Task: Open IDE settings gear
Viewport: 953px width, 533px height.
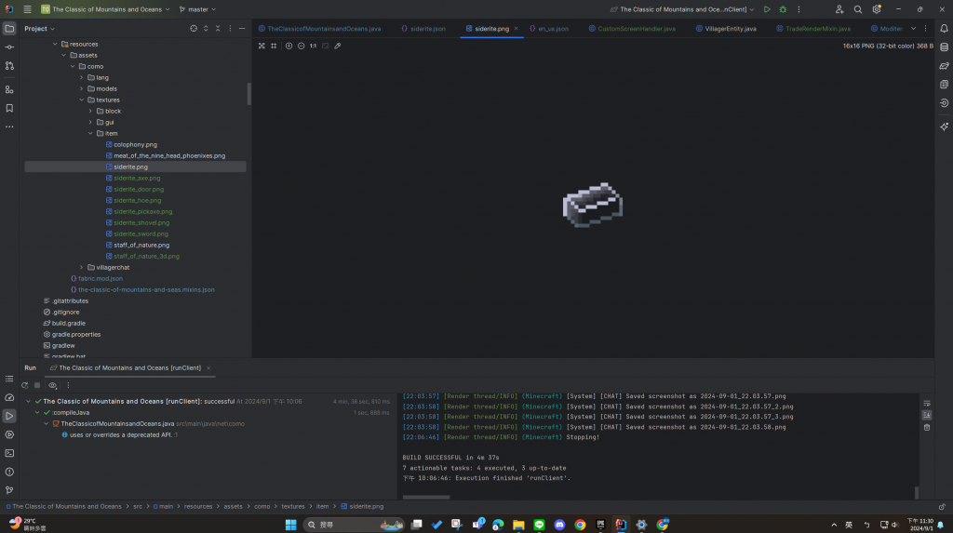Action: (x=877, y=9)
